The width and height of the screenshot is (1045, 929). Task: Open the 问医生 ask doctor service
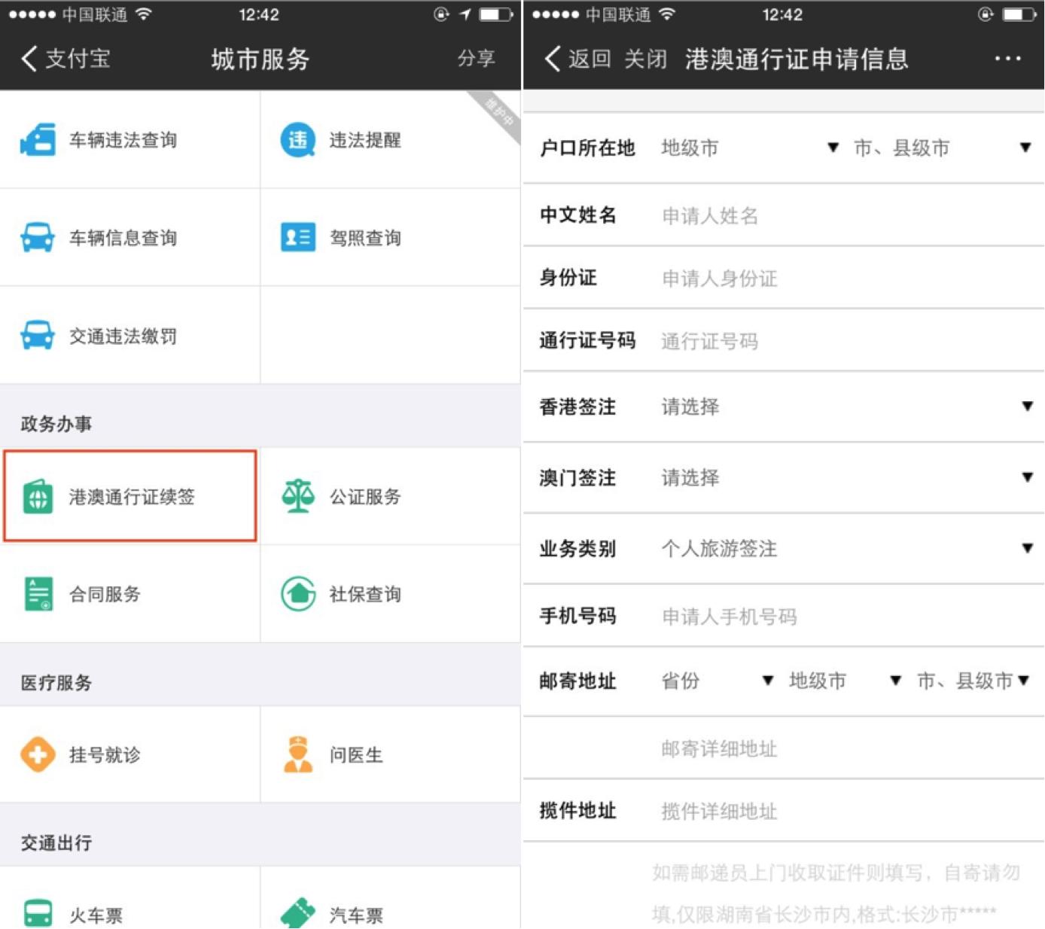pyautogui.click(x=354, y=754)
